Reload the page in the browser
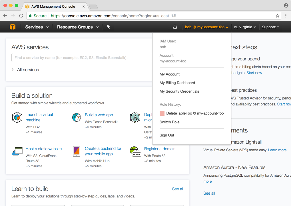291x206 pixels. [x=21, y=16]
